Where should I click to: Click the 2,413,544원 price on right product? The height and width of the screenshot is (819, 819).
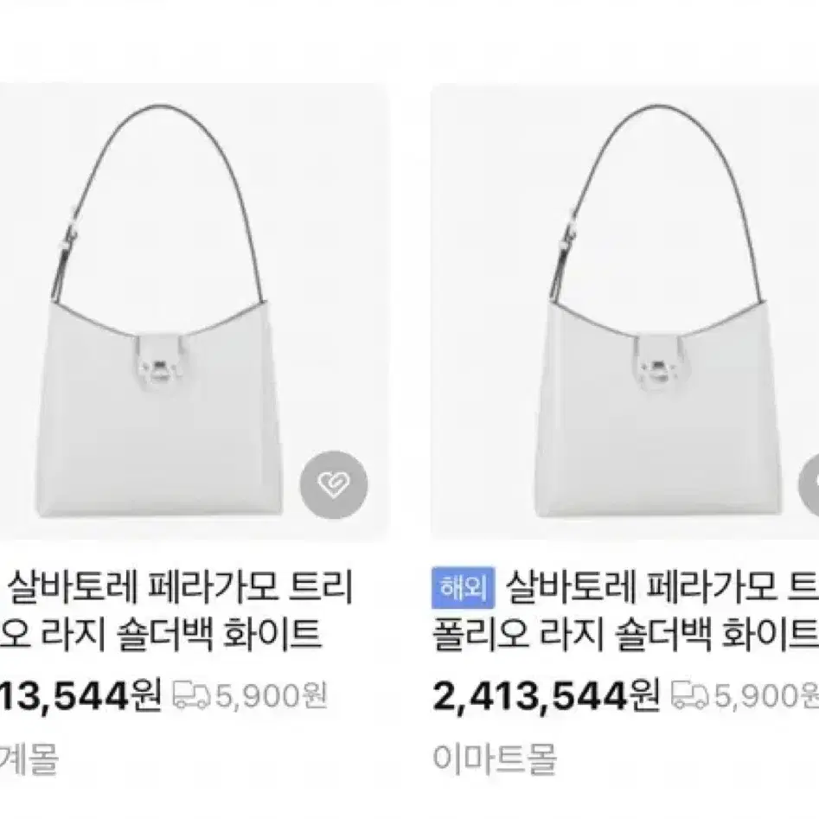pos(546,696)
